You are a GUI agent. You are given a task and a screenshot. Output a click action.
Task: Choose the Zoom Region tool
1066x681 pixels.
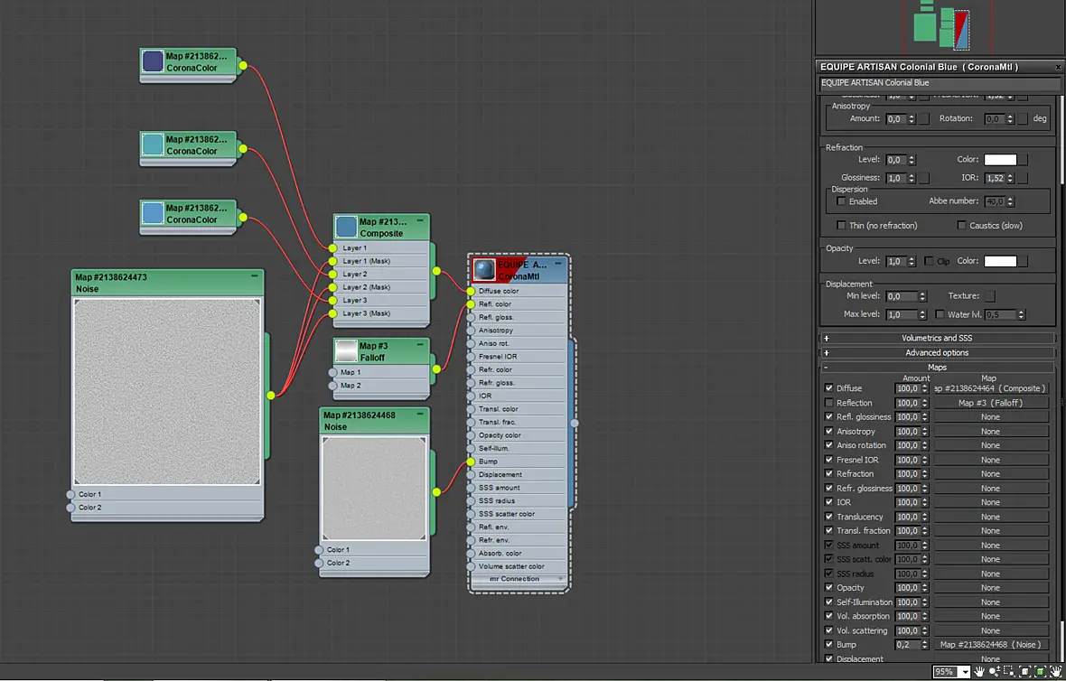[x=1009, y=671]
